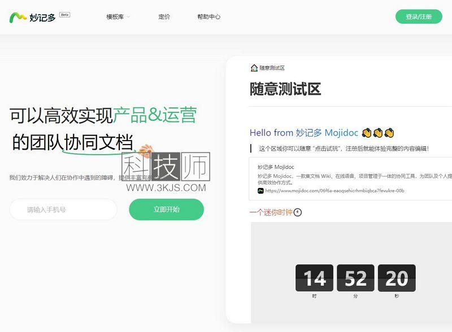Viewport: 452px width, 332px height.
Task: Open the mojidoc.com URL link
Action: point(334,191)
